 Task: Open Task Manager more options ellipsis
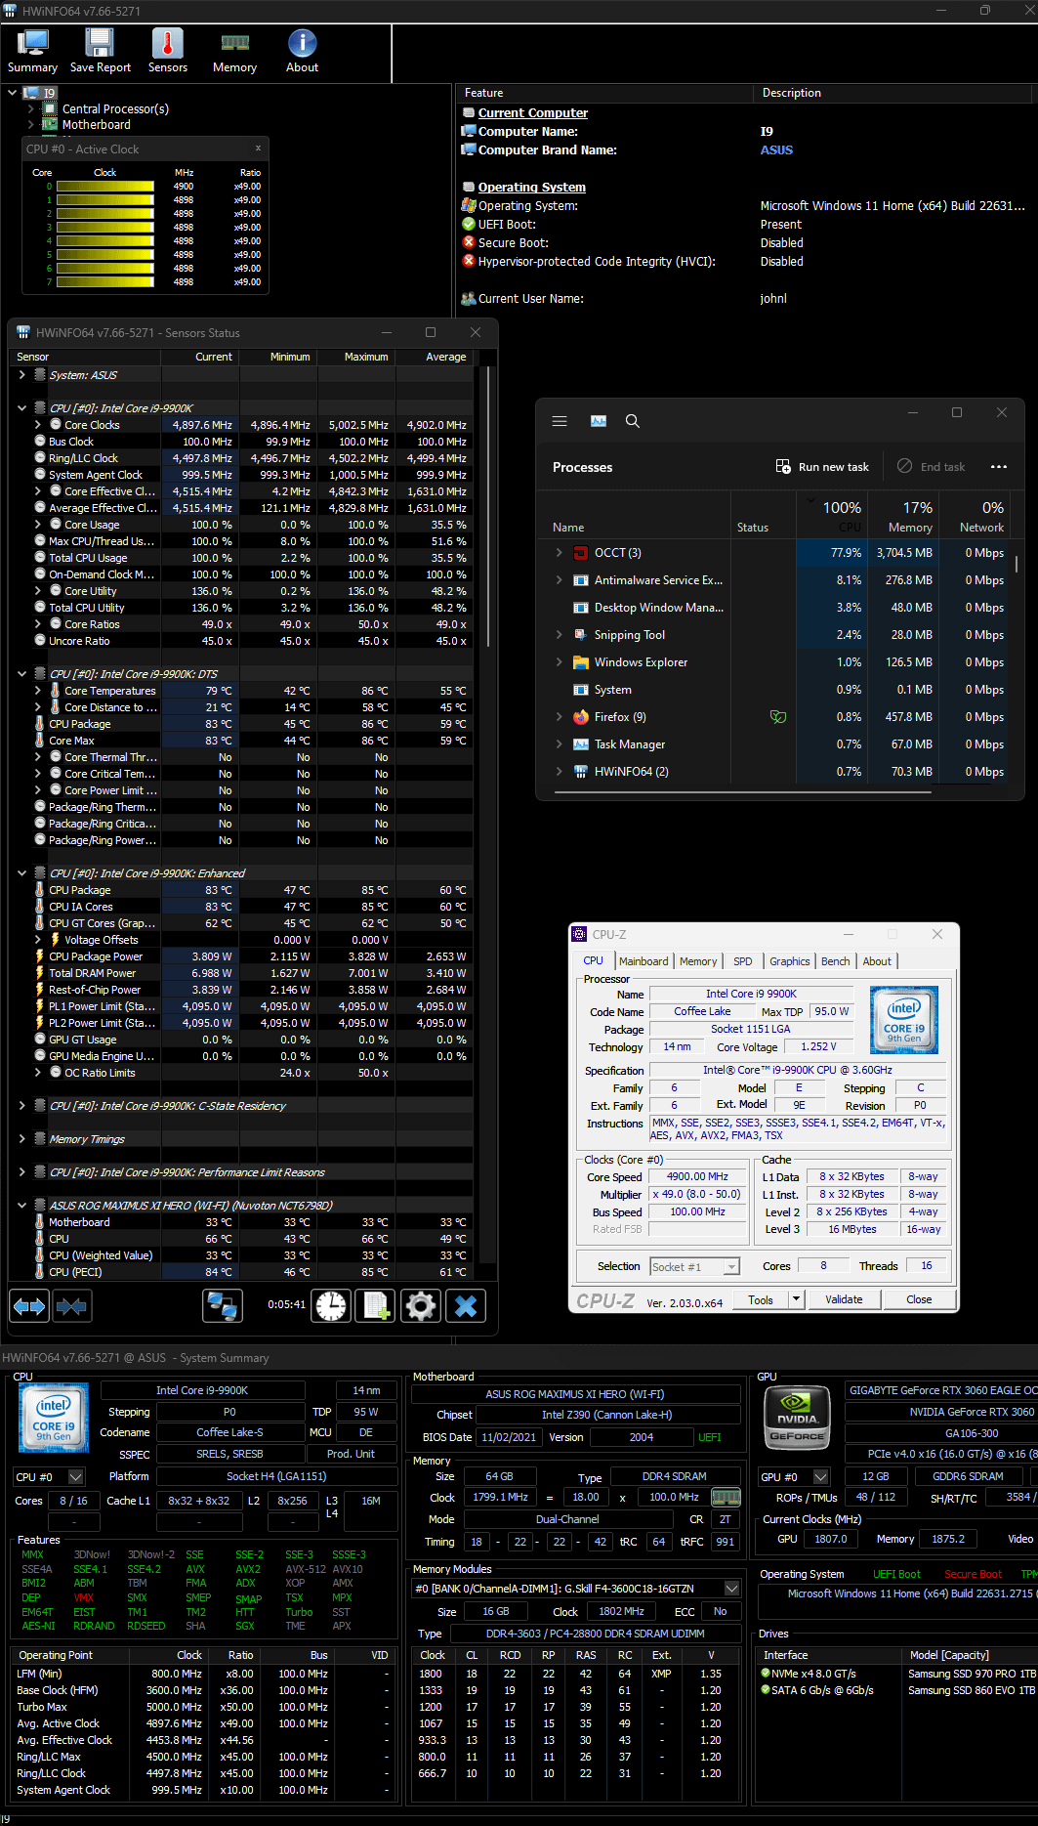[999, 467]
